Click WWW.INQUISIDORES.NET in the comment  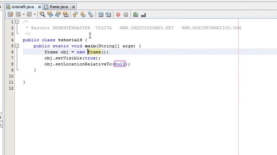pyautogui.click(x=147, y=28)
